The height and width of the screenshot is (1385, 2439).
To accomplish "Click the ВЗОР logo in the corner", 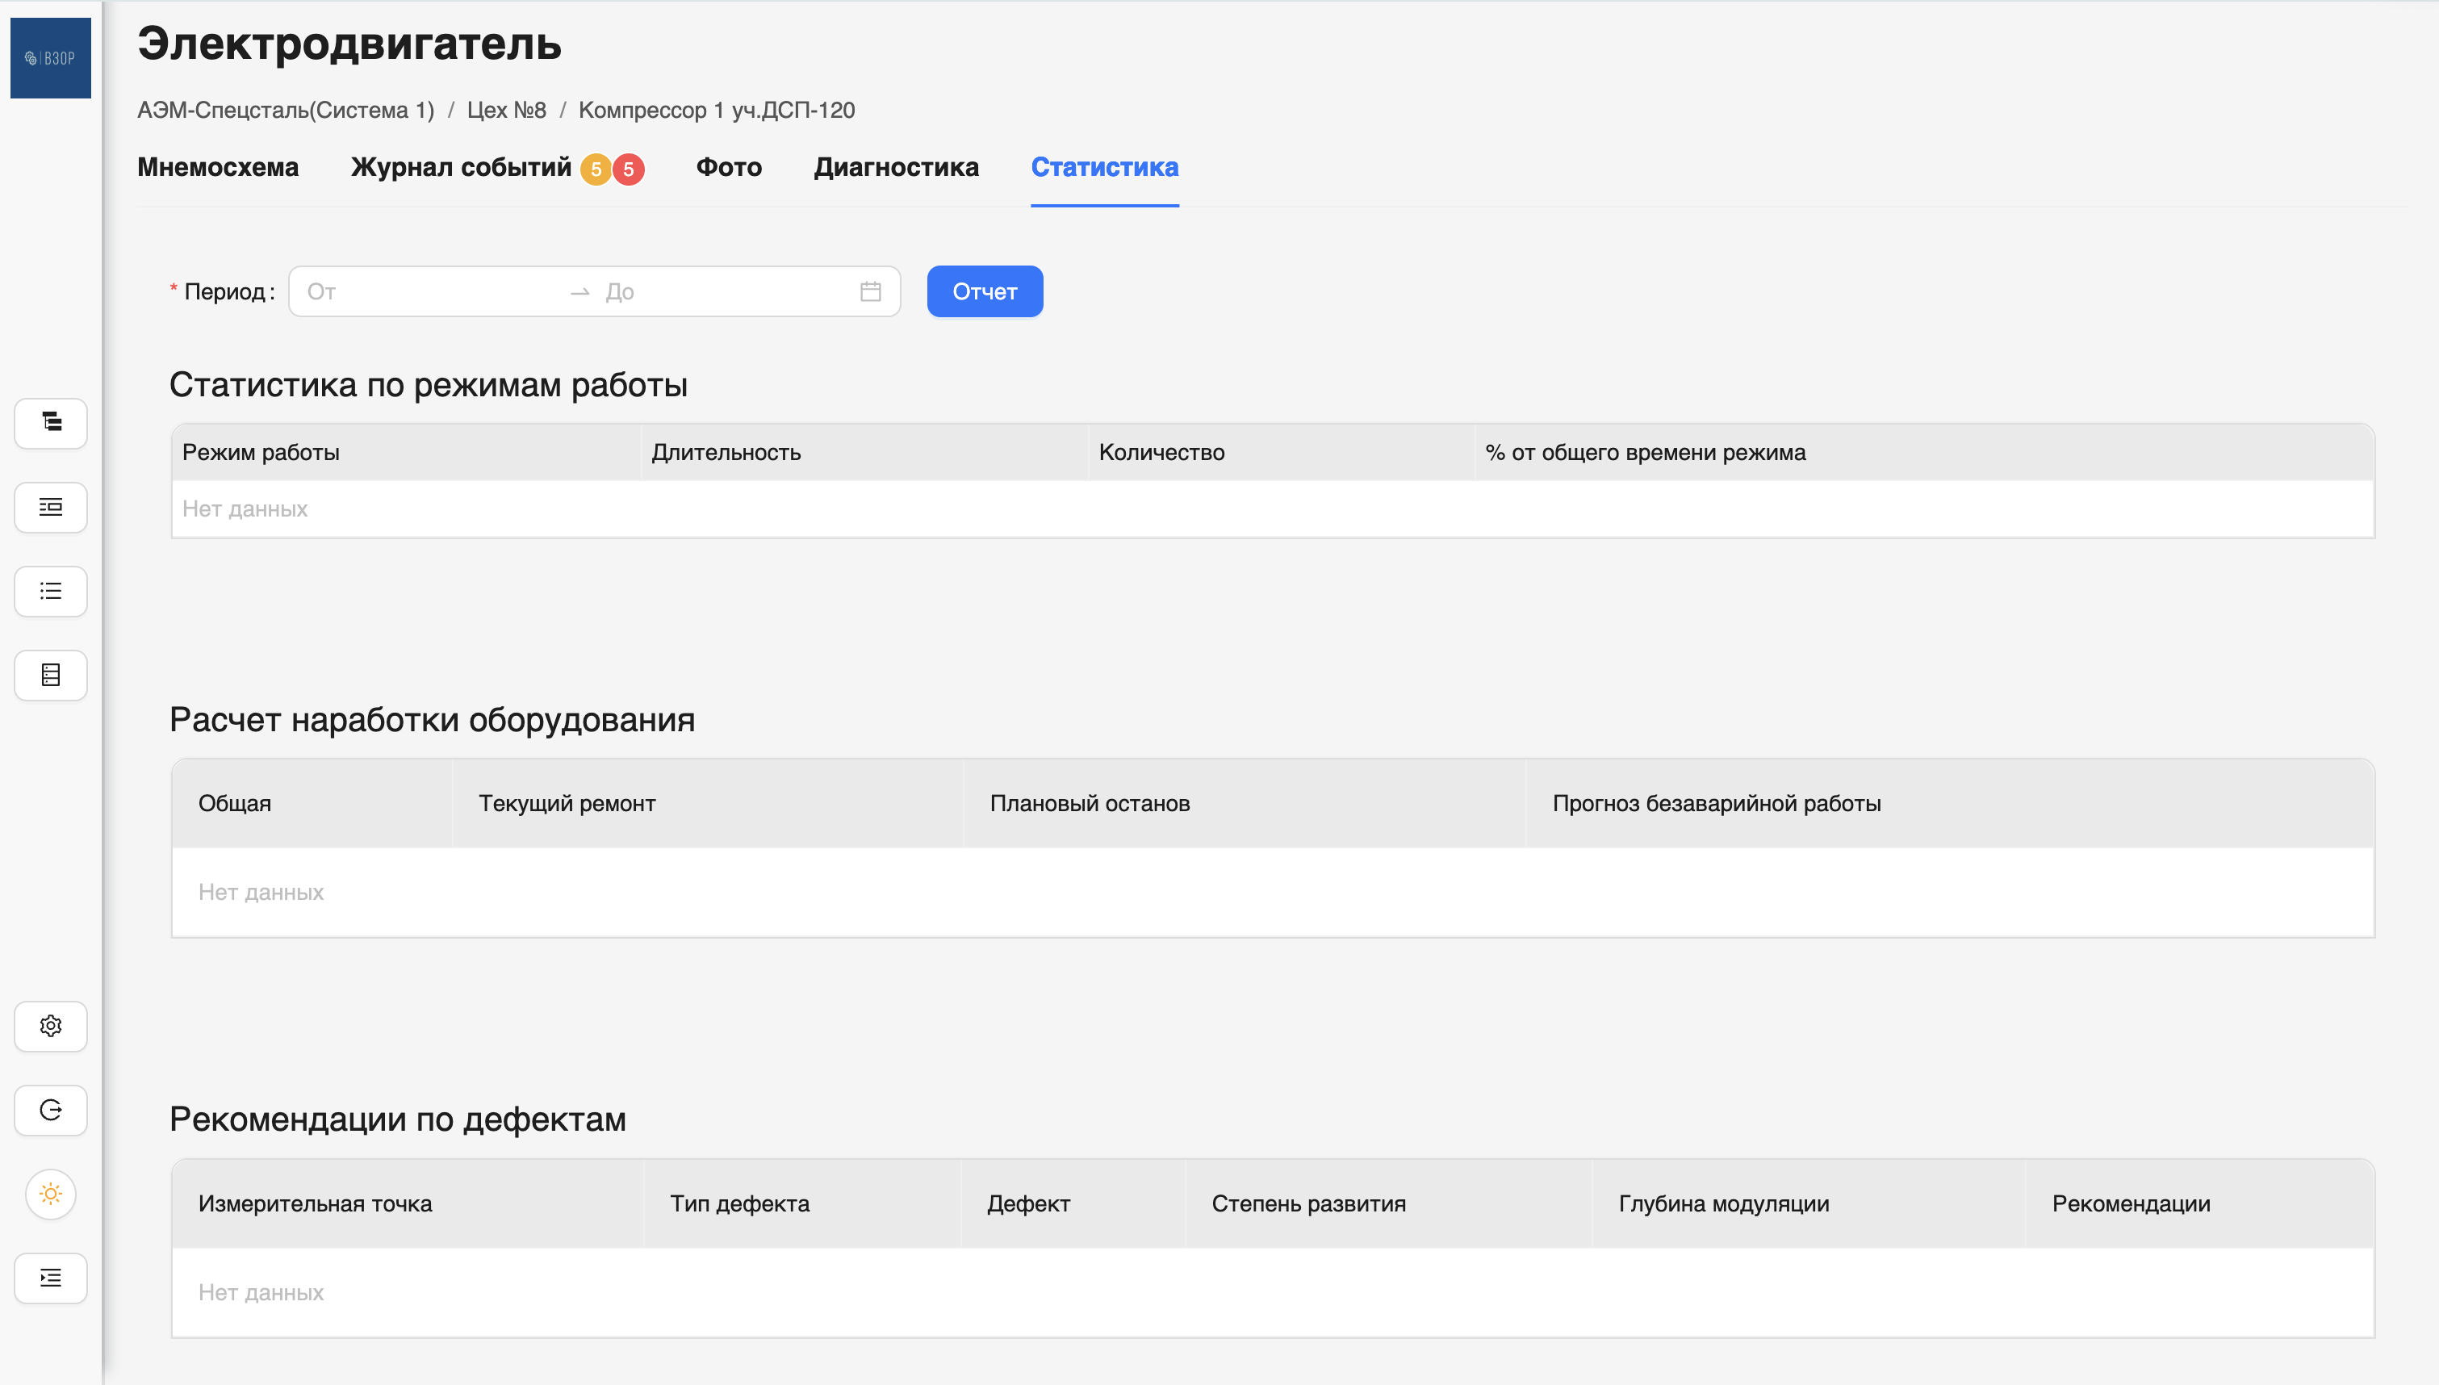I will click(x=50, y=58).
